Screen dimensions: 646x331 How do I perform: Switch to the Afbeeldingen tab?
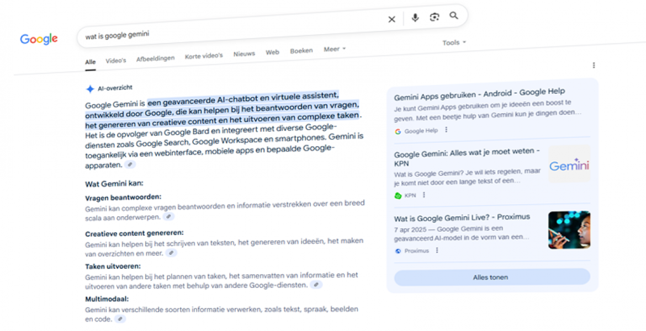click(x=155, y=58)
